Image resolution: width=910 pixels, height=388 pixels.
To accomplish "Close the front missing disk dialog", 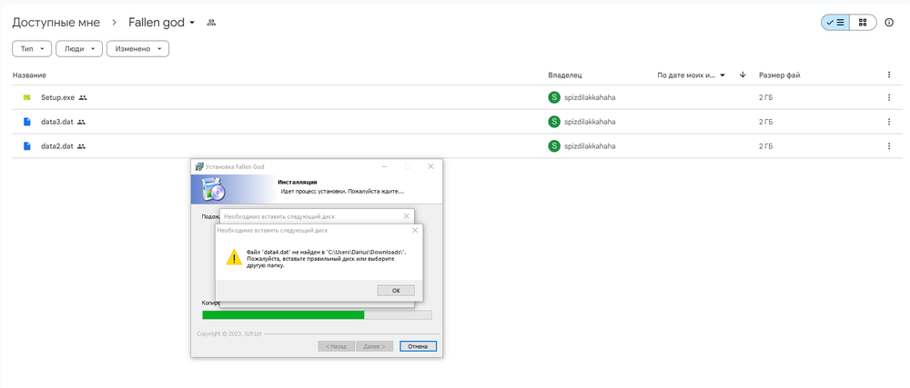I will pos(414,230).
